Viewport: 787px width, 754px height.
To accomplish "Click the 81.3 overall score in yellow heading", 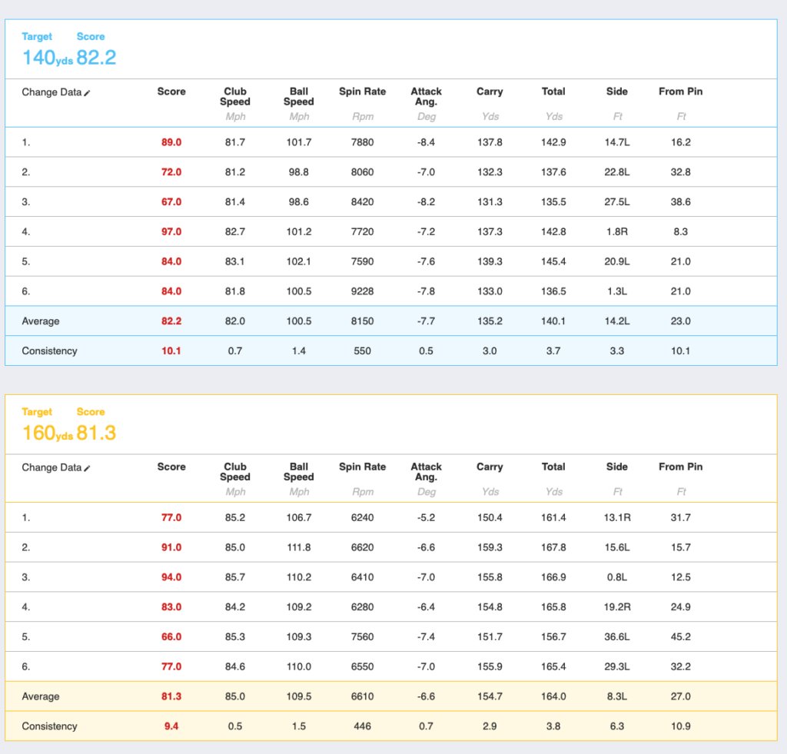I will (96, 433).
